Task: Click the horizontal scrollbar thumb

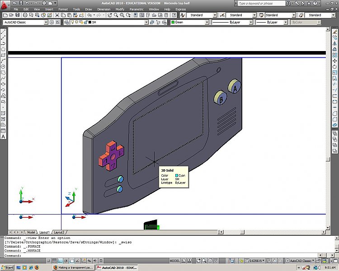Action: click(x=242, y=232)
